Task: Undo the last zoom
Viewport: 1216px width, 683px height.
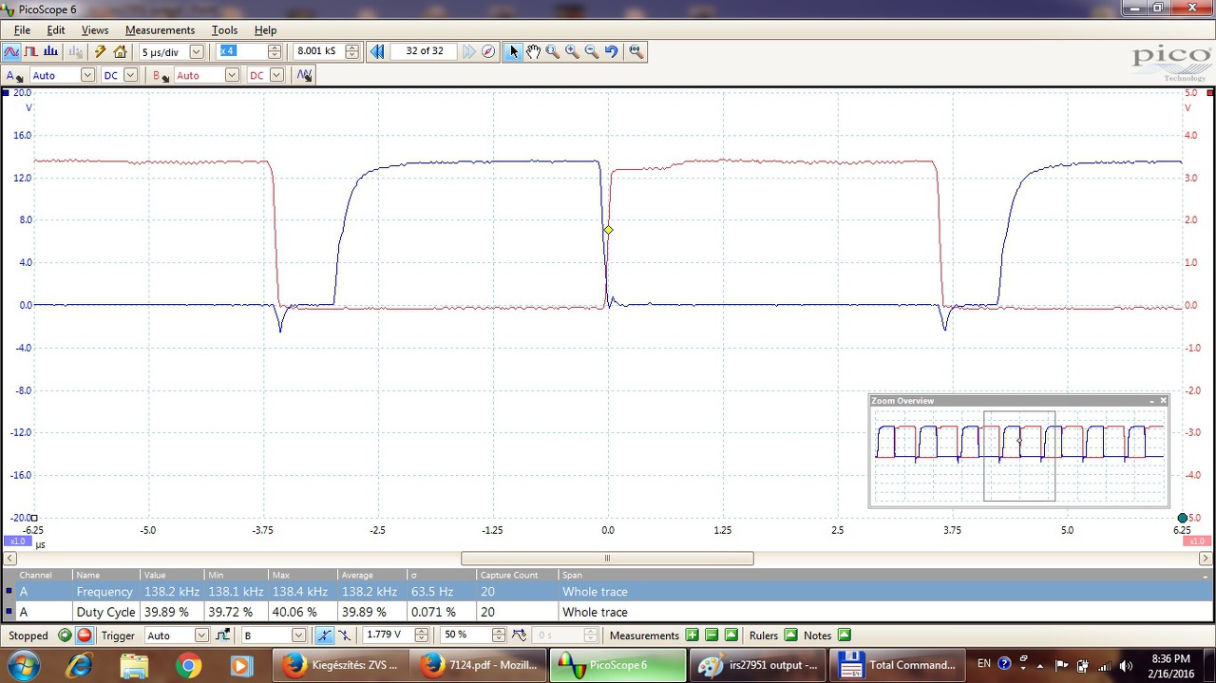Action: click(x=611, y=51)
